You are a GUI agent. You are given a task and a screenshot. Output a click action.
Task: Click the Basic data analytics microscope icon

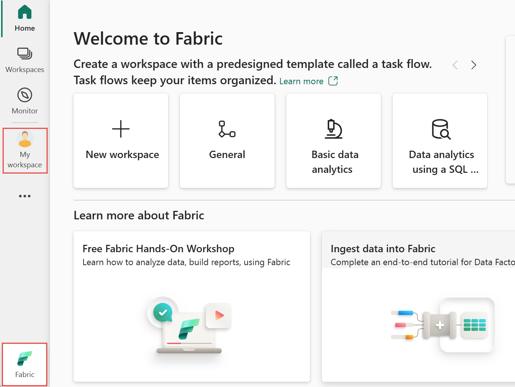tap(334, 129)
